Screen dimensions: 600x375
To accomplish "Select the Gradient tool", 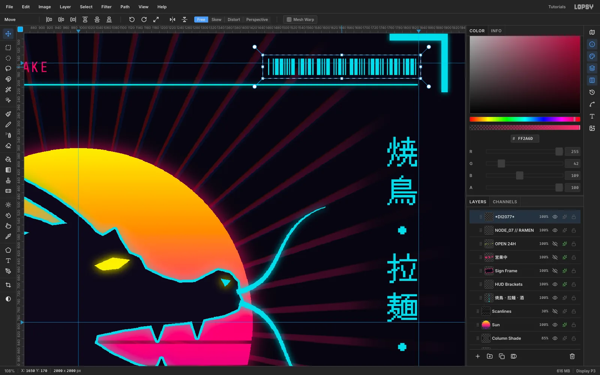I will pyautogui.click(x=8, y=170).
